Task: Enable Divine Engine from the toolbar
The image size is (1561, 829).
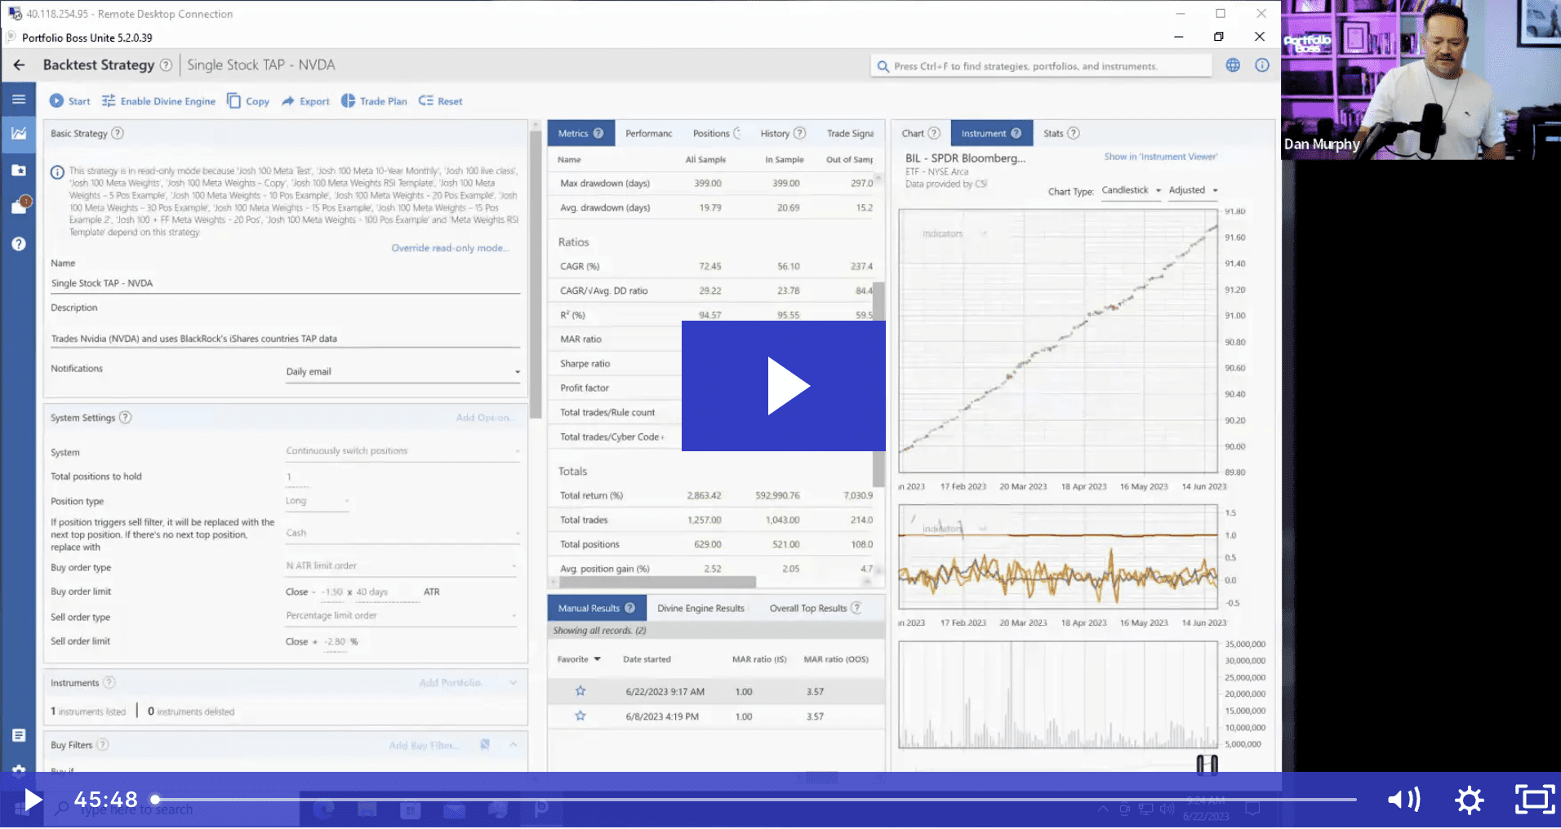Action: pos(158,101)
